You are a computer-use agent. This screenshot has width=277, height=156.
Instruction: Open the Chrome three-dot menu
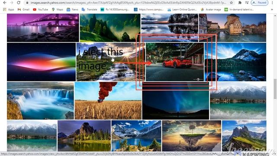(272, 3)
